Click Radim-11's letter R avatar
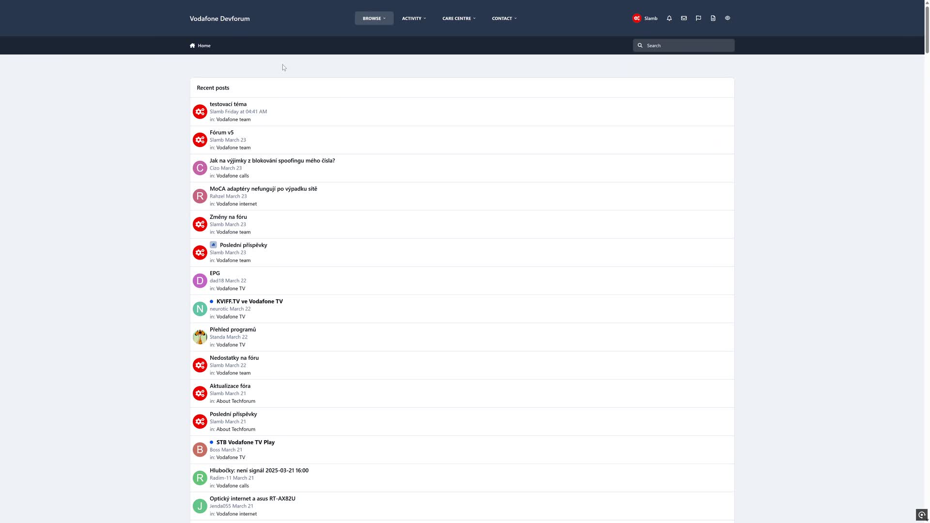Image resolution: width=930 pixels, height=523 pixels. point(200,478)
